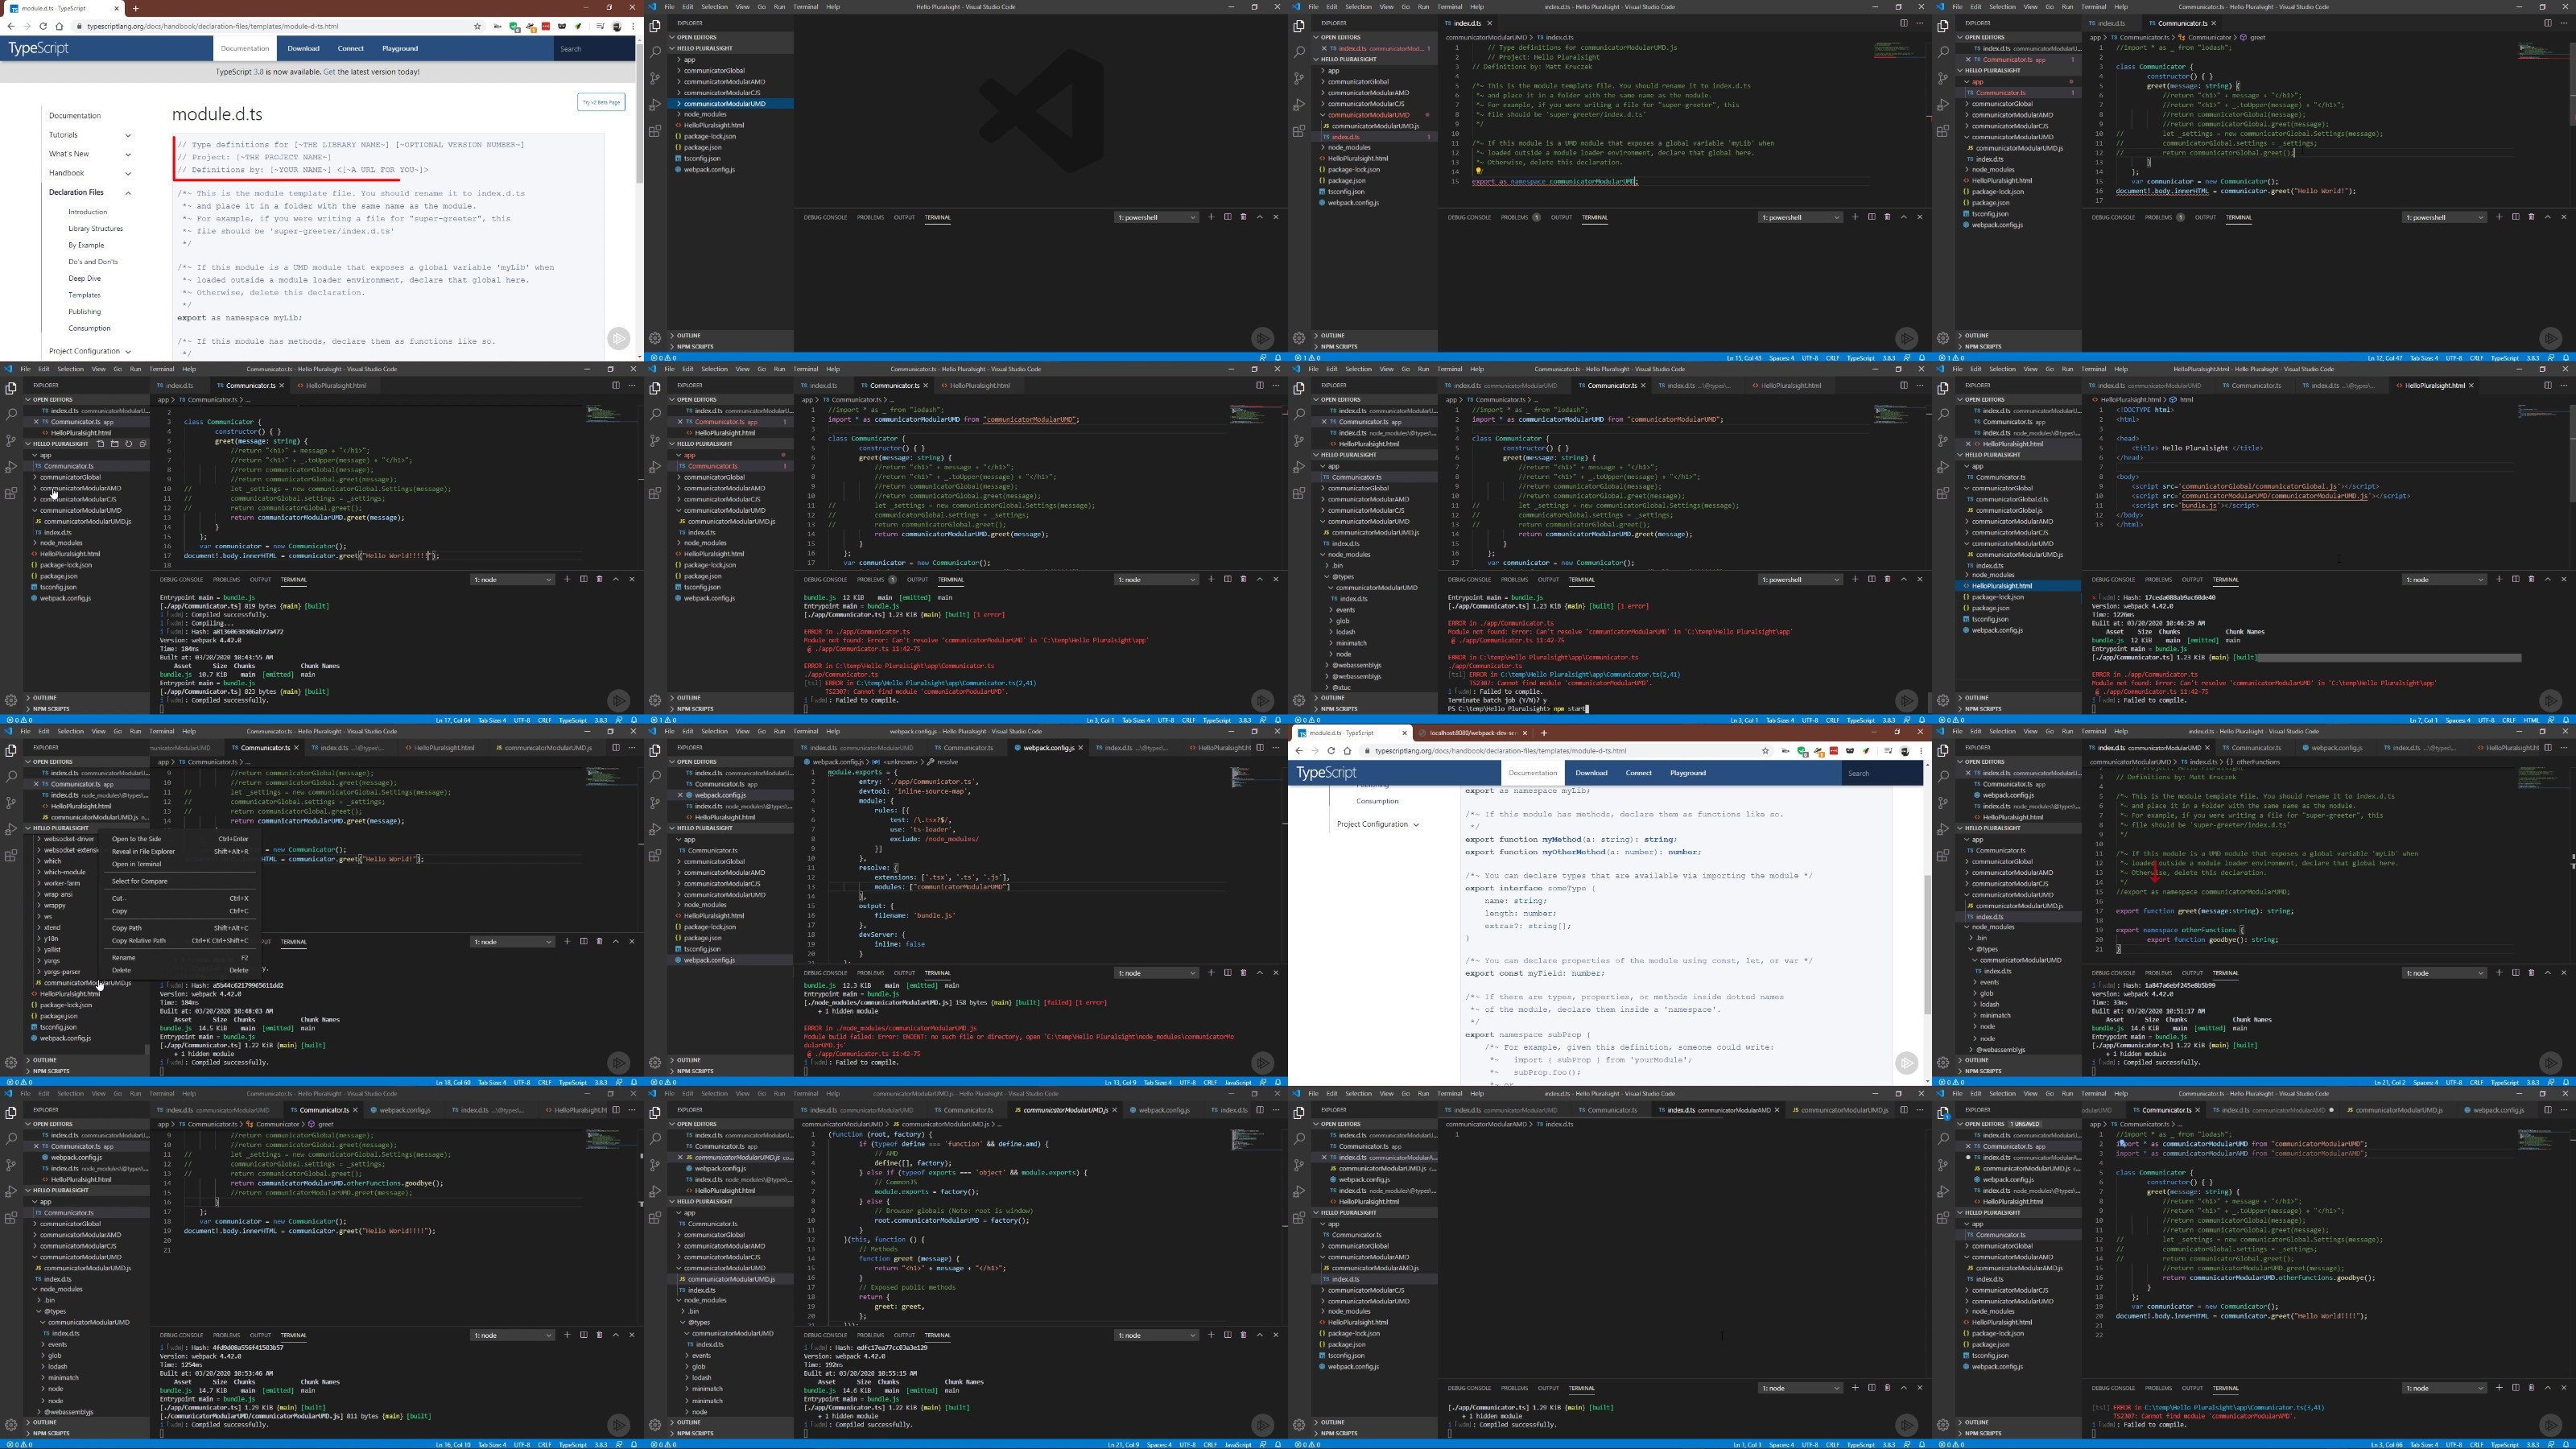Click split editor icon in the webpack.config.js window

(1259, 747)
